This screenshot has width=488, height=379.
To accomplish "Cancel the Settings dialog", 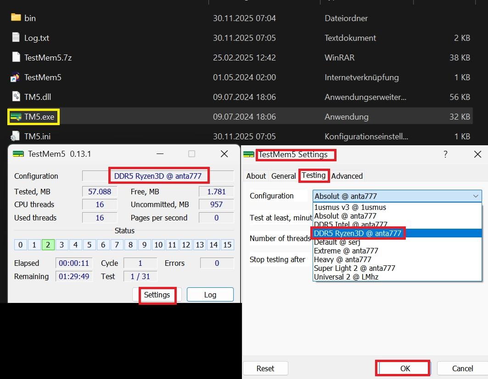I will (462, 368).
